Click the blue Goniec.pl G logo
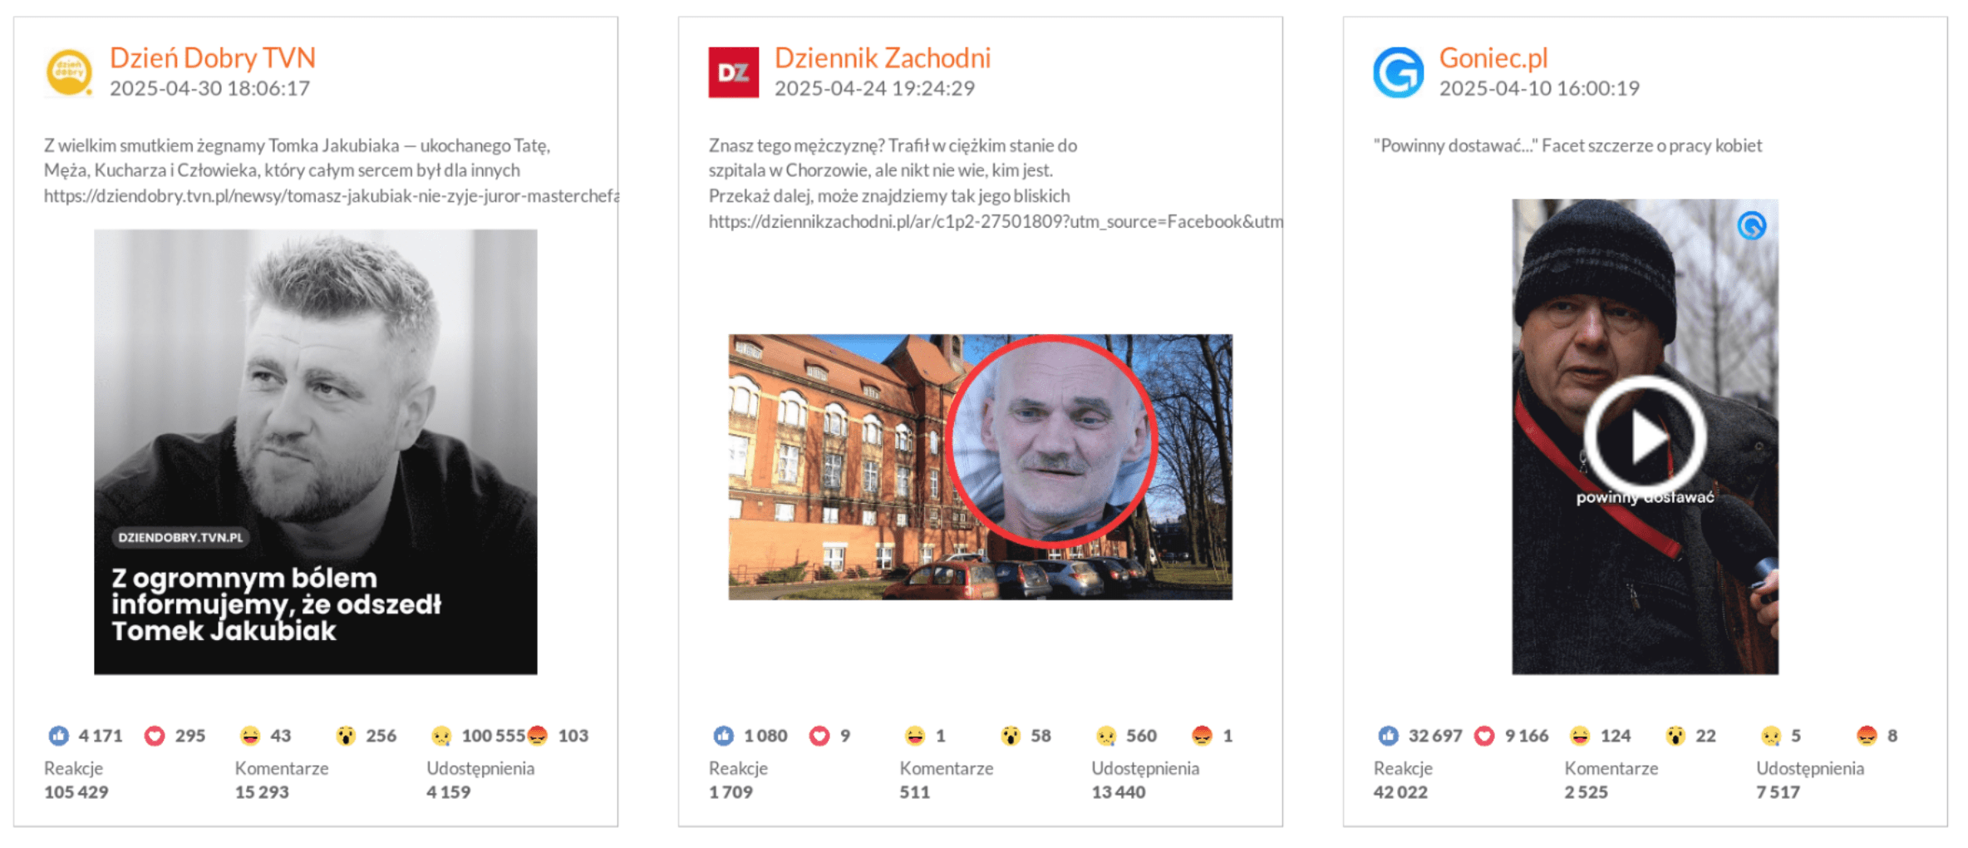1968x848 pixels. (1398, 72)
